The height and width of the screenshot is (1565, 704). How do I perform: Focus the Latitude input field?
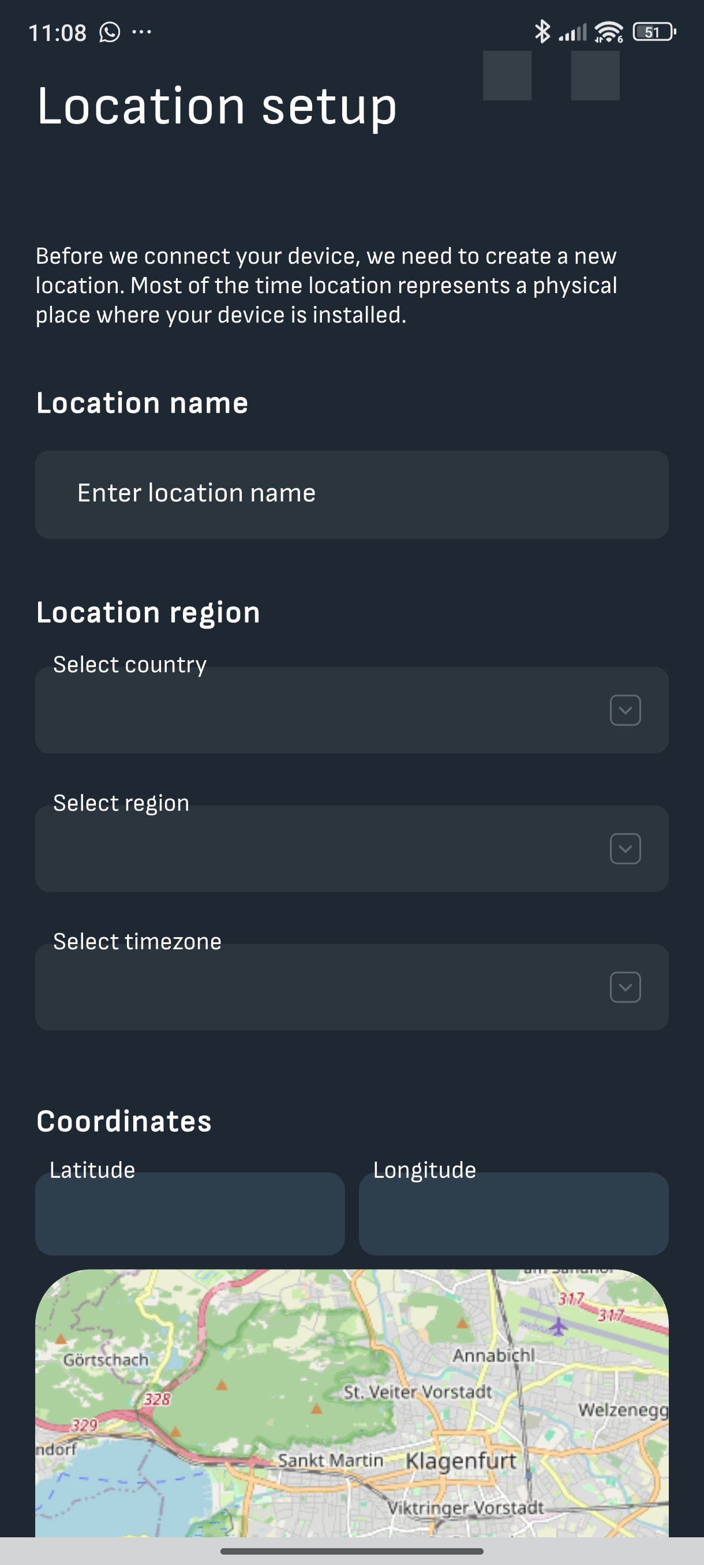(x=190, y=1214)
